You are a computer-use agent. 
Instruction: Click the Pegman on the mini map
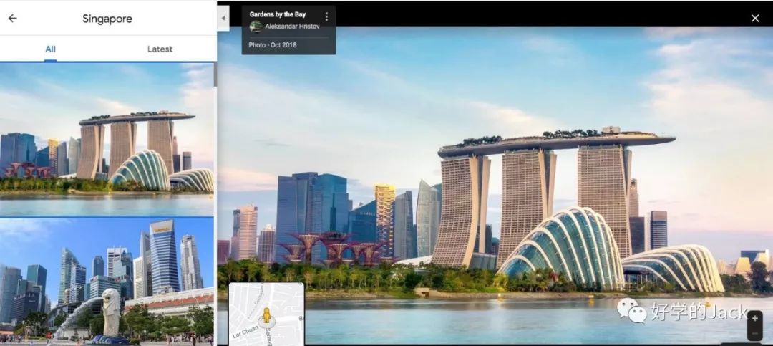(266, 315)
